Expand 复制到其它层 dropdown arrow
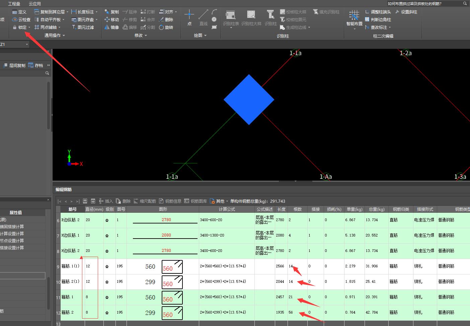Image resolution: width=470 pixels, height=326 pixels. click(x=67, y=12)
